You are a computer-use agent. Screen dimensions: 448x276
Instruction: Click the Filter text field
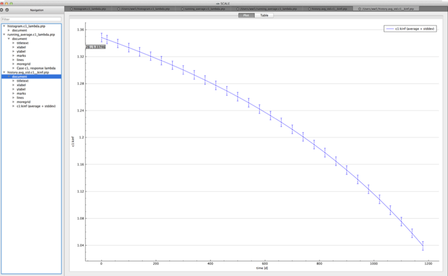tap(31, 19)
